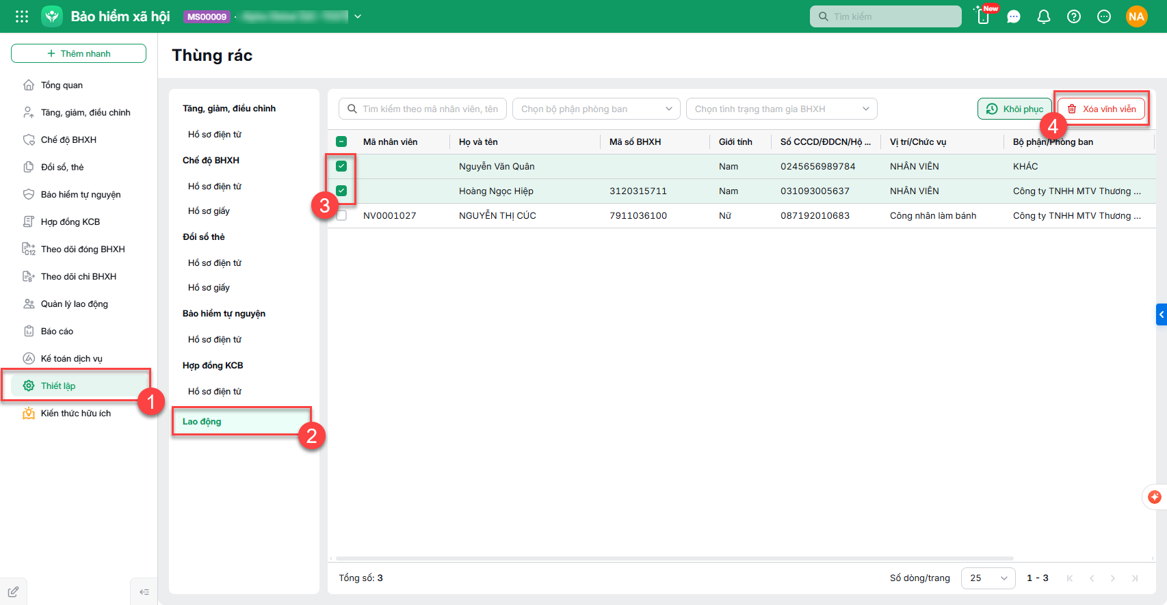Uncheck the Nguyễn Văn Quân row checkbox
The height and width of the screenshot is (605, 1167).
[x=341, y=166]
